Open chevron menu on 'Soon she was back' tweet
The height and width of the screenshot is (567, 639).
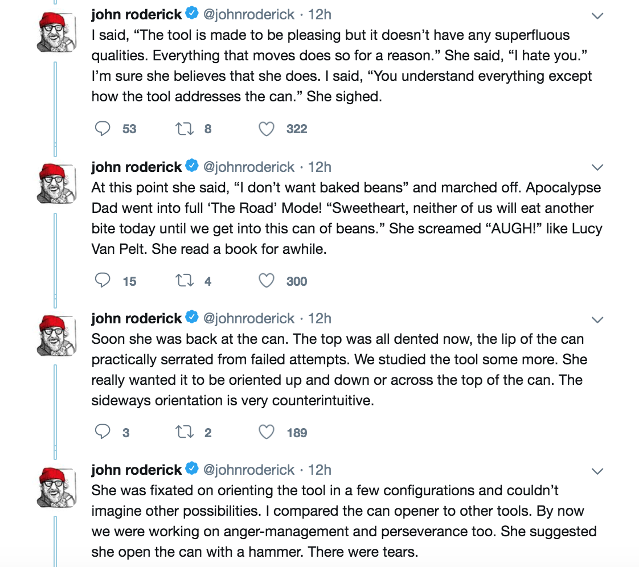click(597, 319)
